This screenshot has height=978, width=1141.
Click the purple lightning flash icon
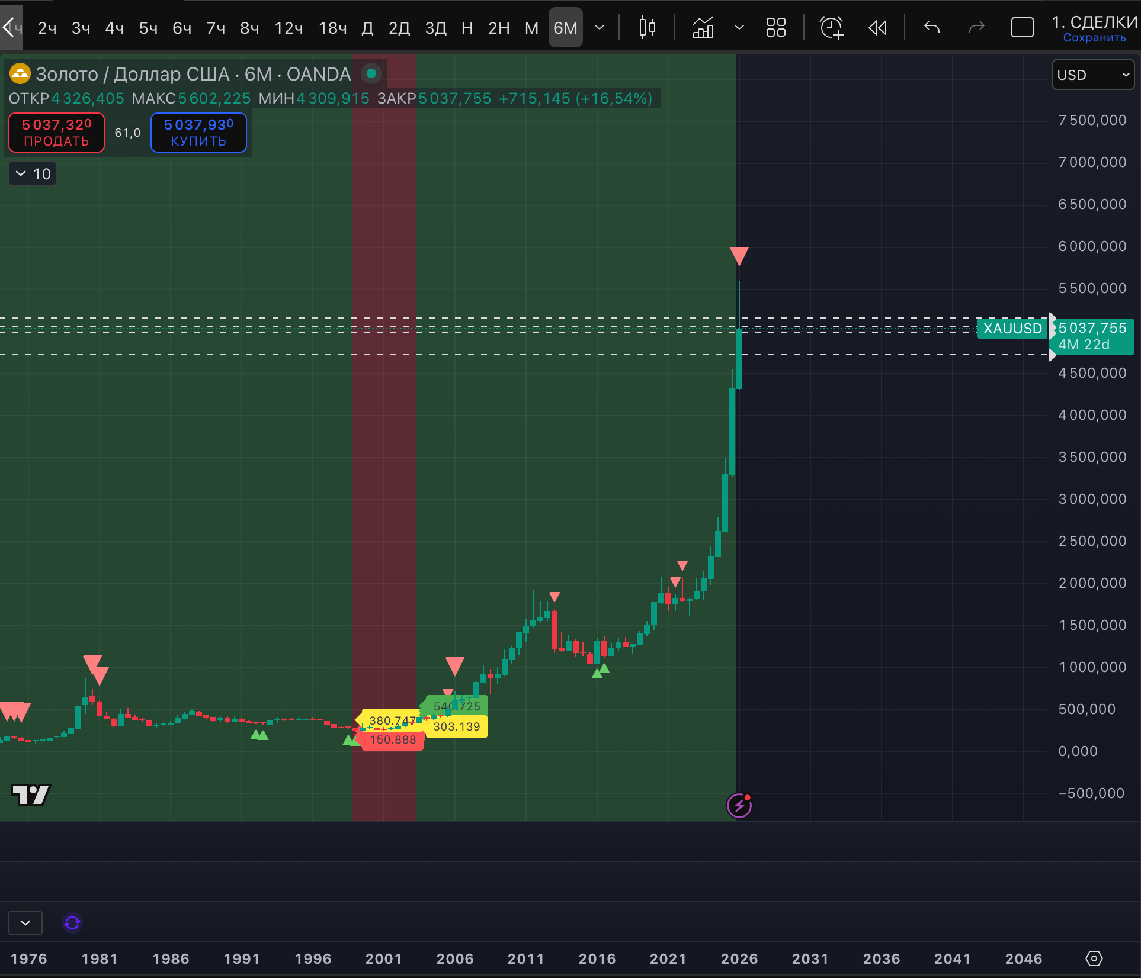[739, 806]
